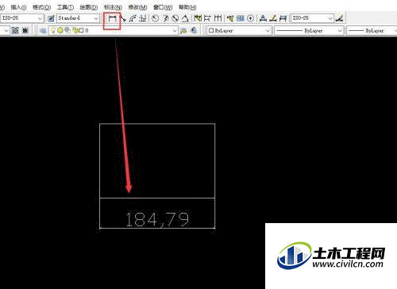Choose the Baseline dimension tool
The height and width of the screenshot is (289, 397).
click(207, 18)
